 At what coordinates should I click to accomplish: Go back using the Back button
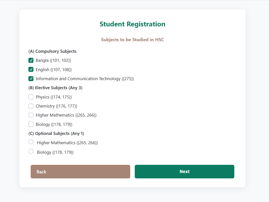point(80,172)
